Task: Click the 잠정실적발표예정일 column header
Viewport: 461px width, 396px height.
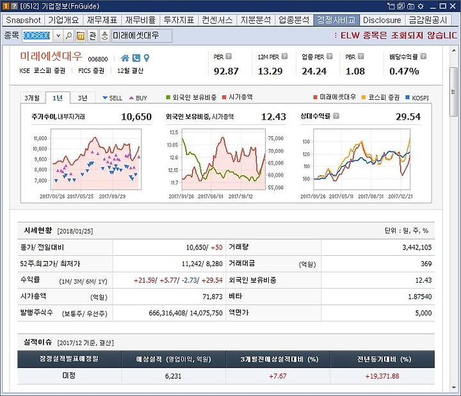Action: click(x=69, y=359)
